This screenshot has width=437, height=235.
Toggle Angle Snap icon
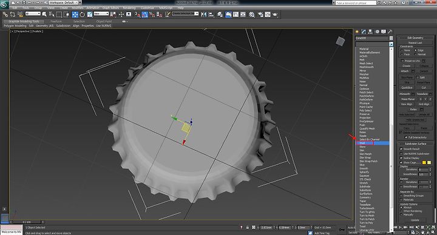144,14
